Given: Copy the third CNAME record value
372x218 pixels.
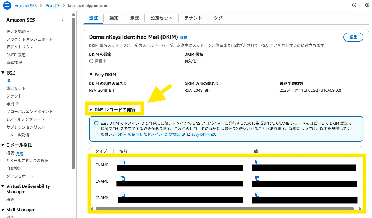Looking at the screenshot, I should (257, 195).
